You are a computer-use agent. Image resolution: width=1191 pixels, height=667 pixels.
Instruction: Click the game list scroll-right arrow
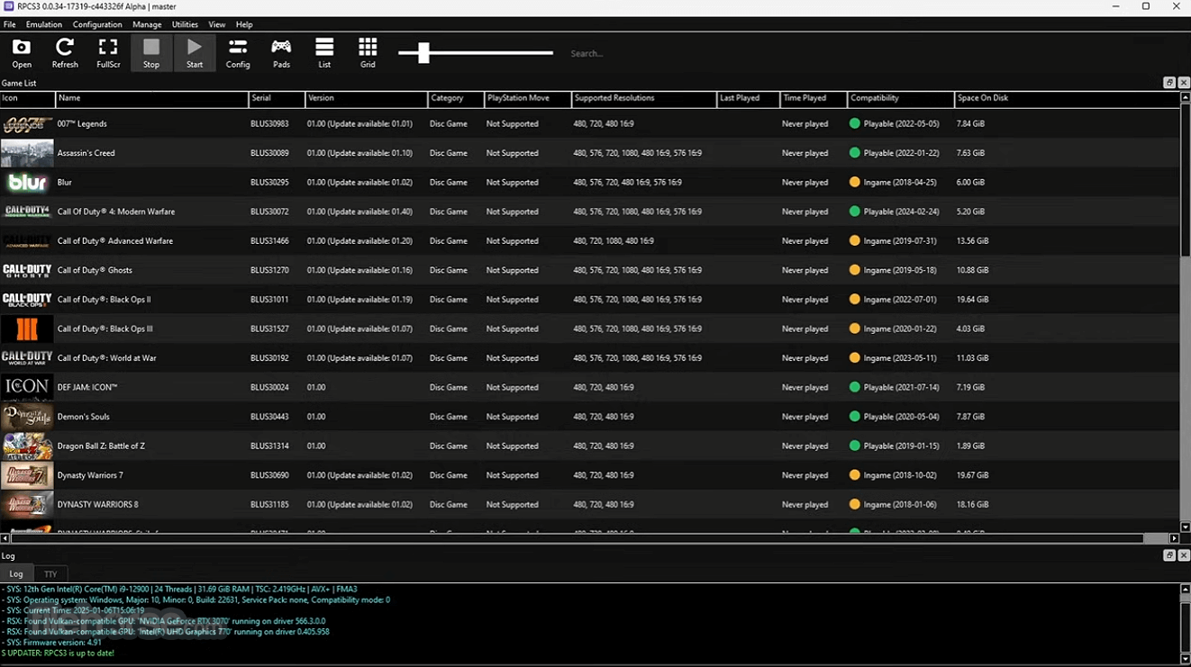tap(1174, 538)
